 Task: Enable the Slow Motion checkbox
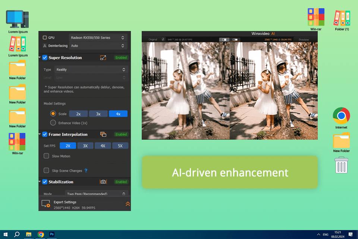click(x=46, y=156)
